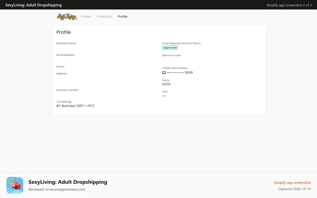Click the masked CV2 dots
Image resolution: width=317 pixels, height=198 pixels.
pos(164,96)
